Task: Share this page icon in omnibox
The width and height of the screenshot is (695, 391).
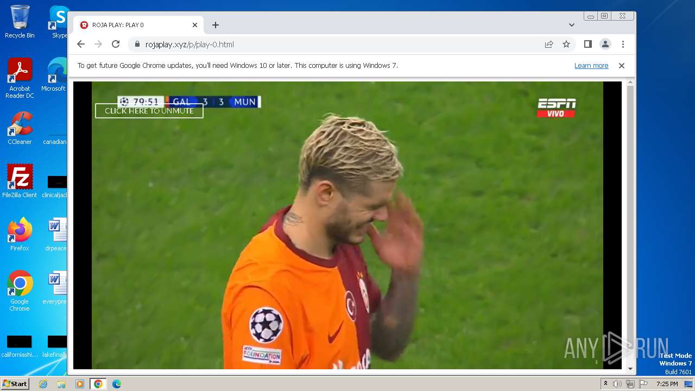Action: pos(549,45)
